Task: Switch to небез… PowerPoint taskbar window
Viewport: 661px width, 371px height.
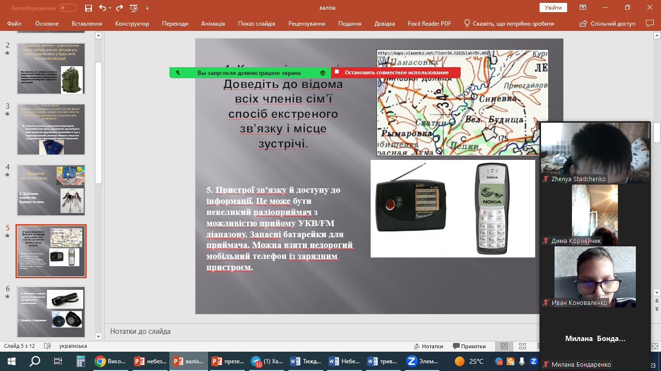Action: [x=150, y=361]
